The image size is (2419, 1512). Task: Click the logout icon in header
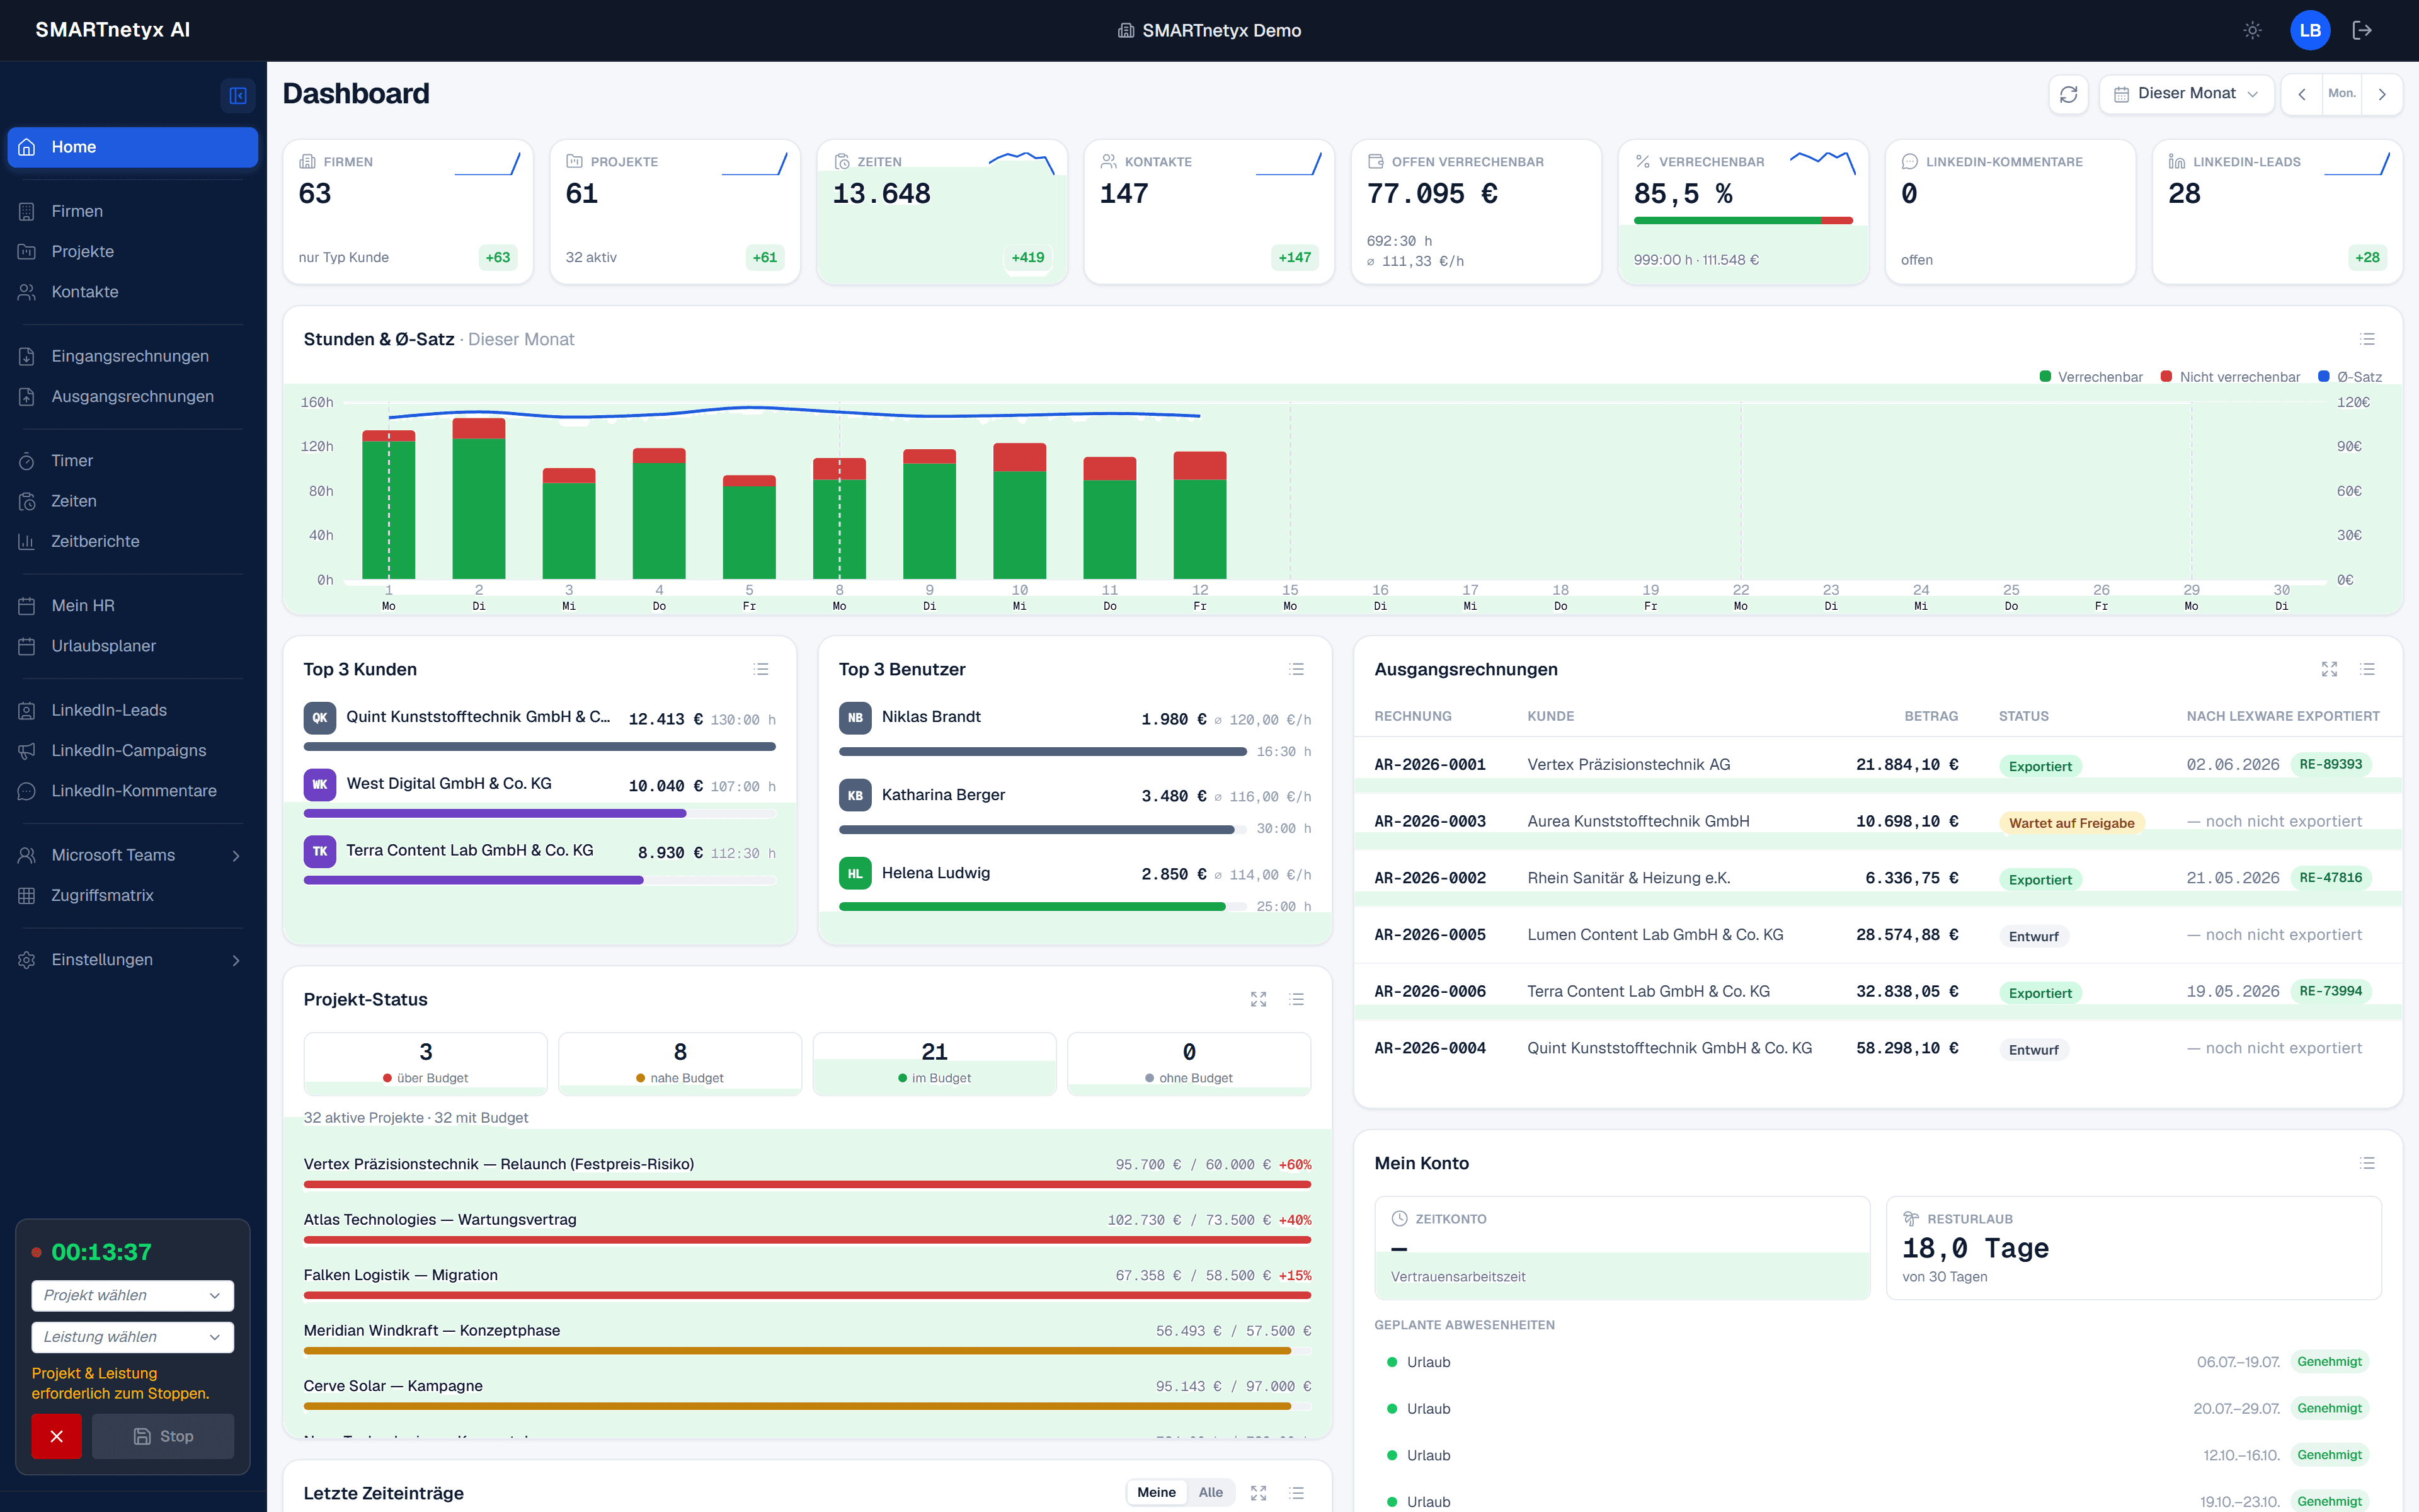2362,30
